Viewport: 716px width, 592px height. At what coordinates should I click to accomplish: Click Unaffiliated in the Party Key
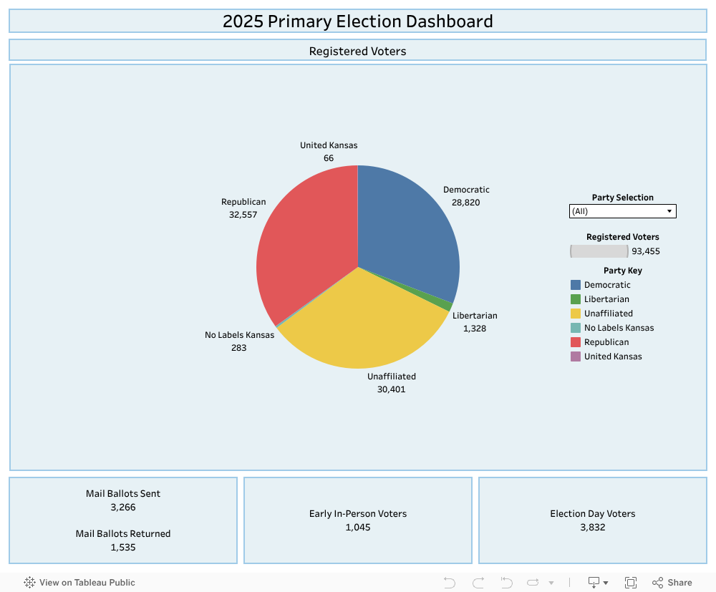608,313
